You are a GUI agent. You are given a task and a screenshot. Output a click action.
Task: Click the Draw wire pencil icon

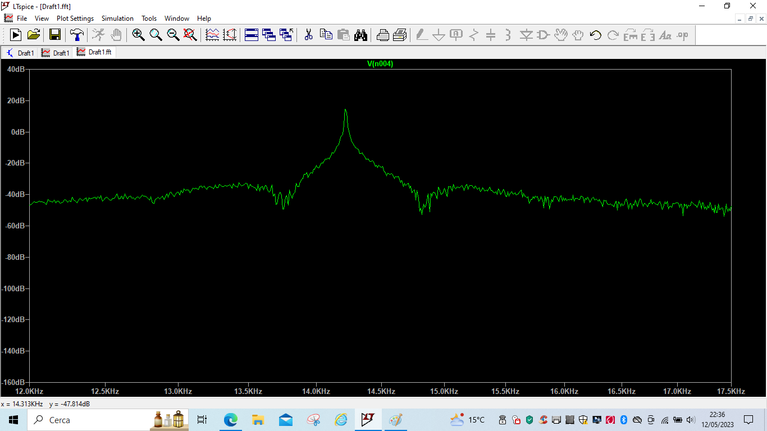coord(422,35)
